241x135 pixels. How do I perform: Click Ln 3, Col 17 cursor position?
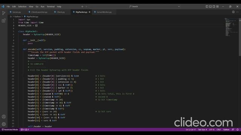tap(191, 130)
